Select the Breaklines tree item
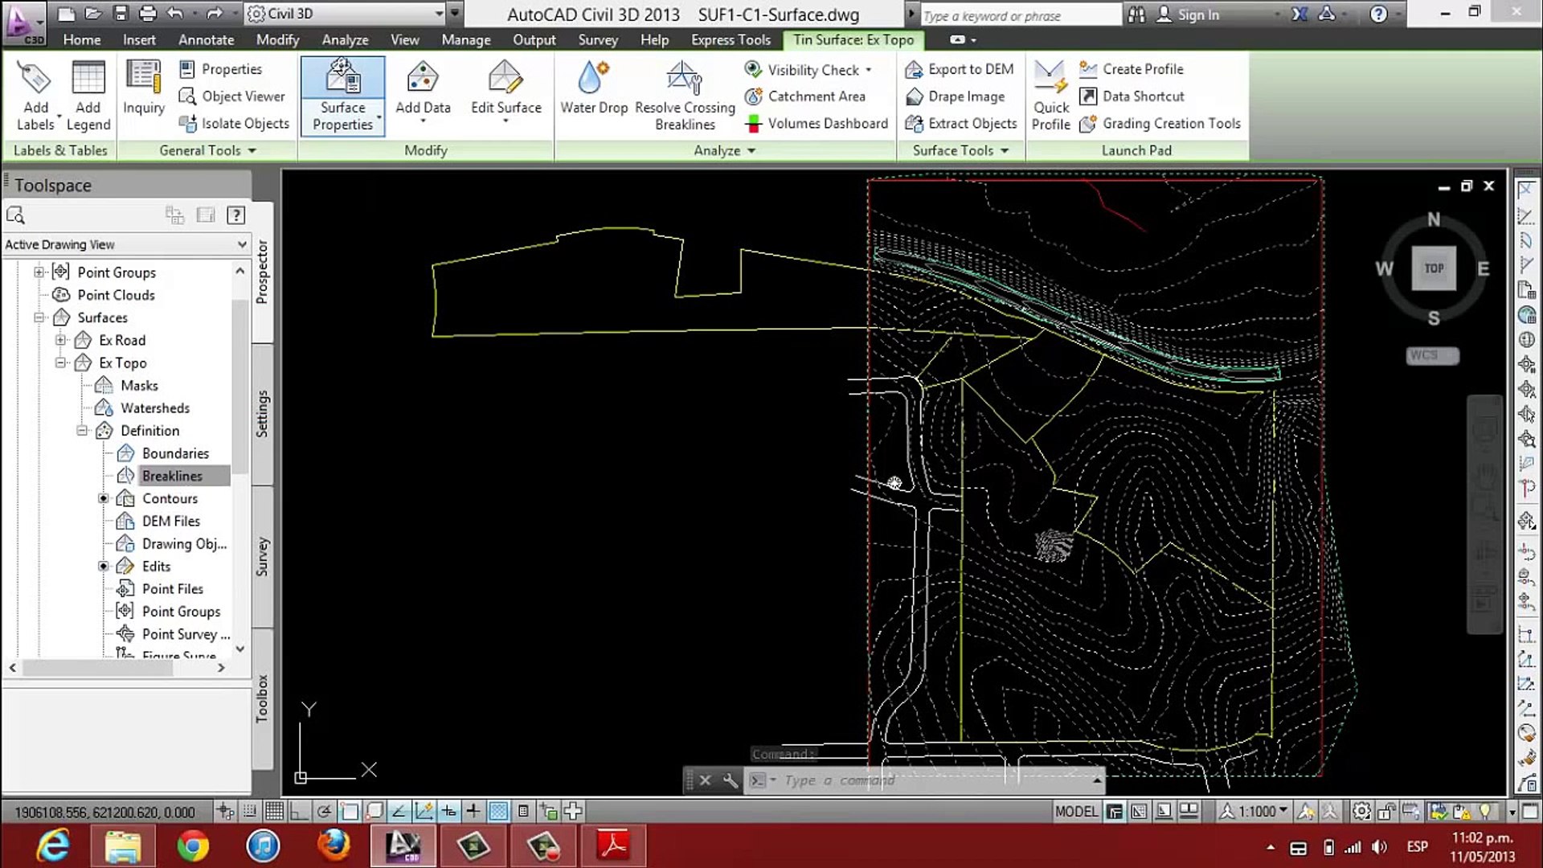 (x=172, y=476)
